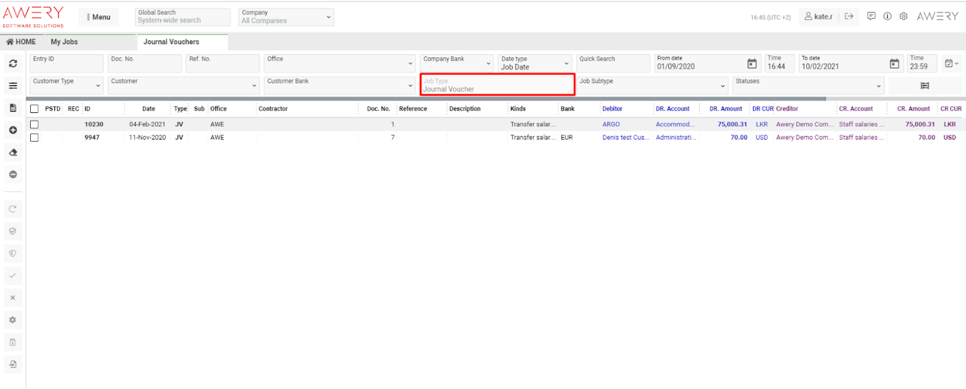The image size is (966, 389).
Task: Open the filter settings sliders icon
Action: tap(13, 86)
